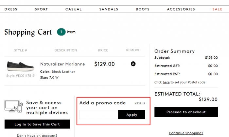Log in to save this cart
Screen dimensions: 229x137
[x=37, y=124]
